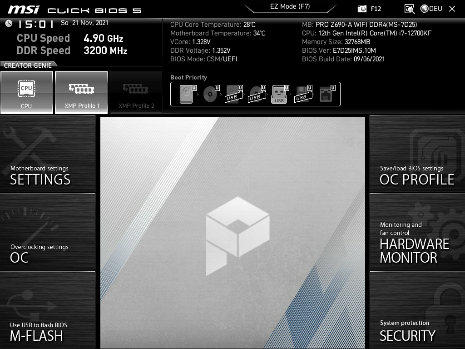The height and width of the screenshot is (349, 465).
Task: Open HARDWARE MONITOR fan control
Action: pos(417,232)
